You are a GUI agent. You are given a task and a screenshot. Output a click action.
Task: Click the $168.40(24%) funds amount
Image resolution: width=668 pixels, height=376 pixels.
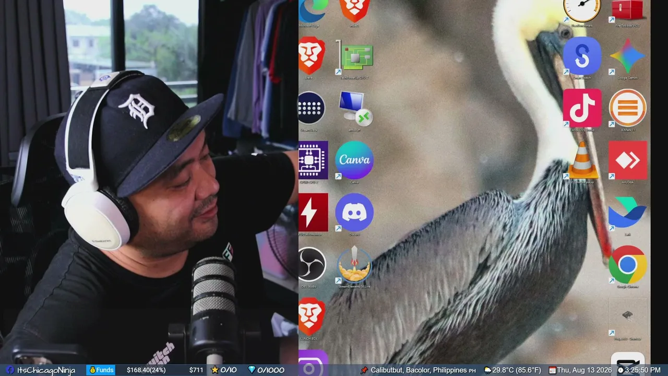(x=146, y=370)
